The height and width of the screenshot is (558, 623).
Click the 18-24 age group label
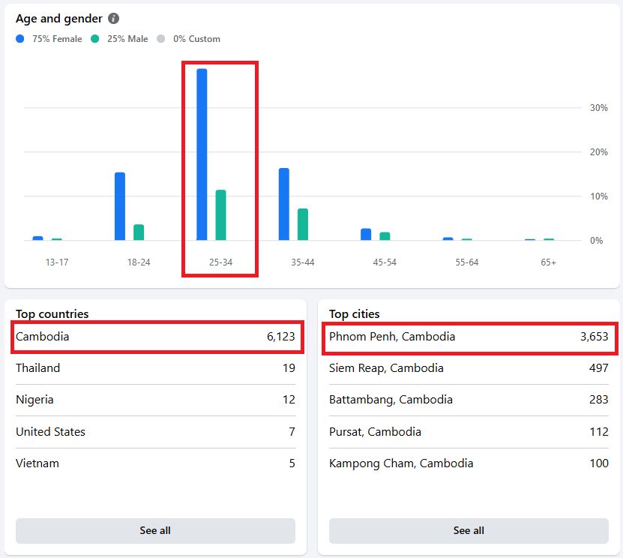pos(139,262)
